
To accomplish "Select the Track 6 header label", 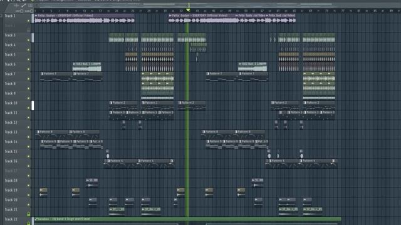I will click(x=10, y=64).
